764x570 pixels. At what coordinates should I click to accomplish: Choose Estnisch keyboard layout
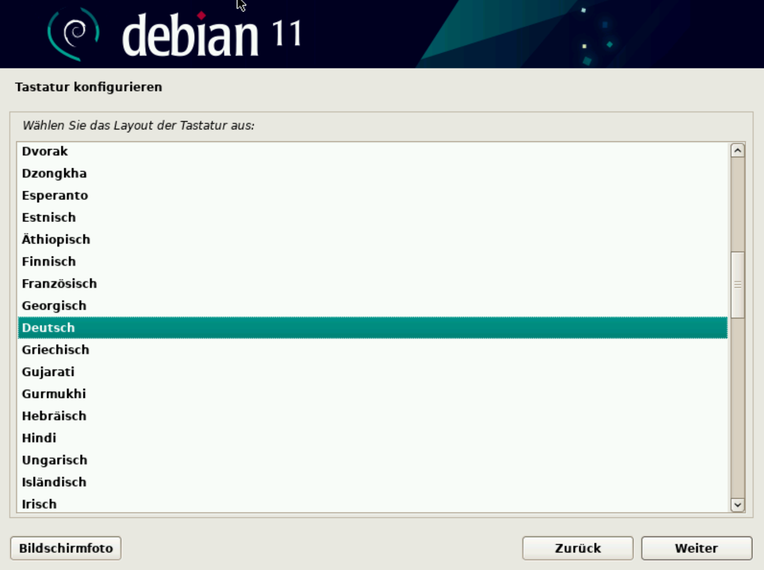click(x=373, y=218)
